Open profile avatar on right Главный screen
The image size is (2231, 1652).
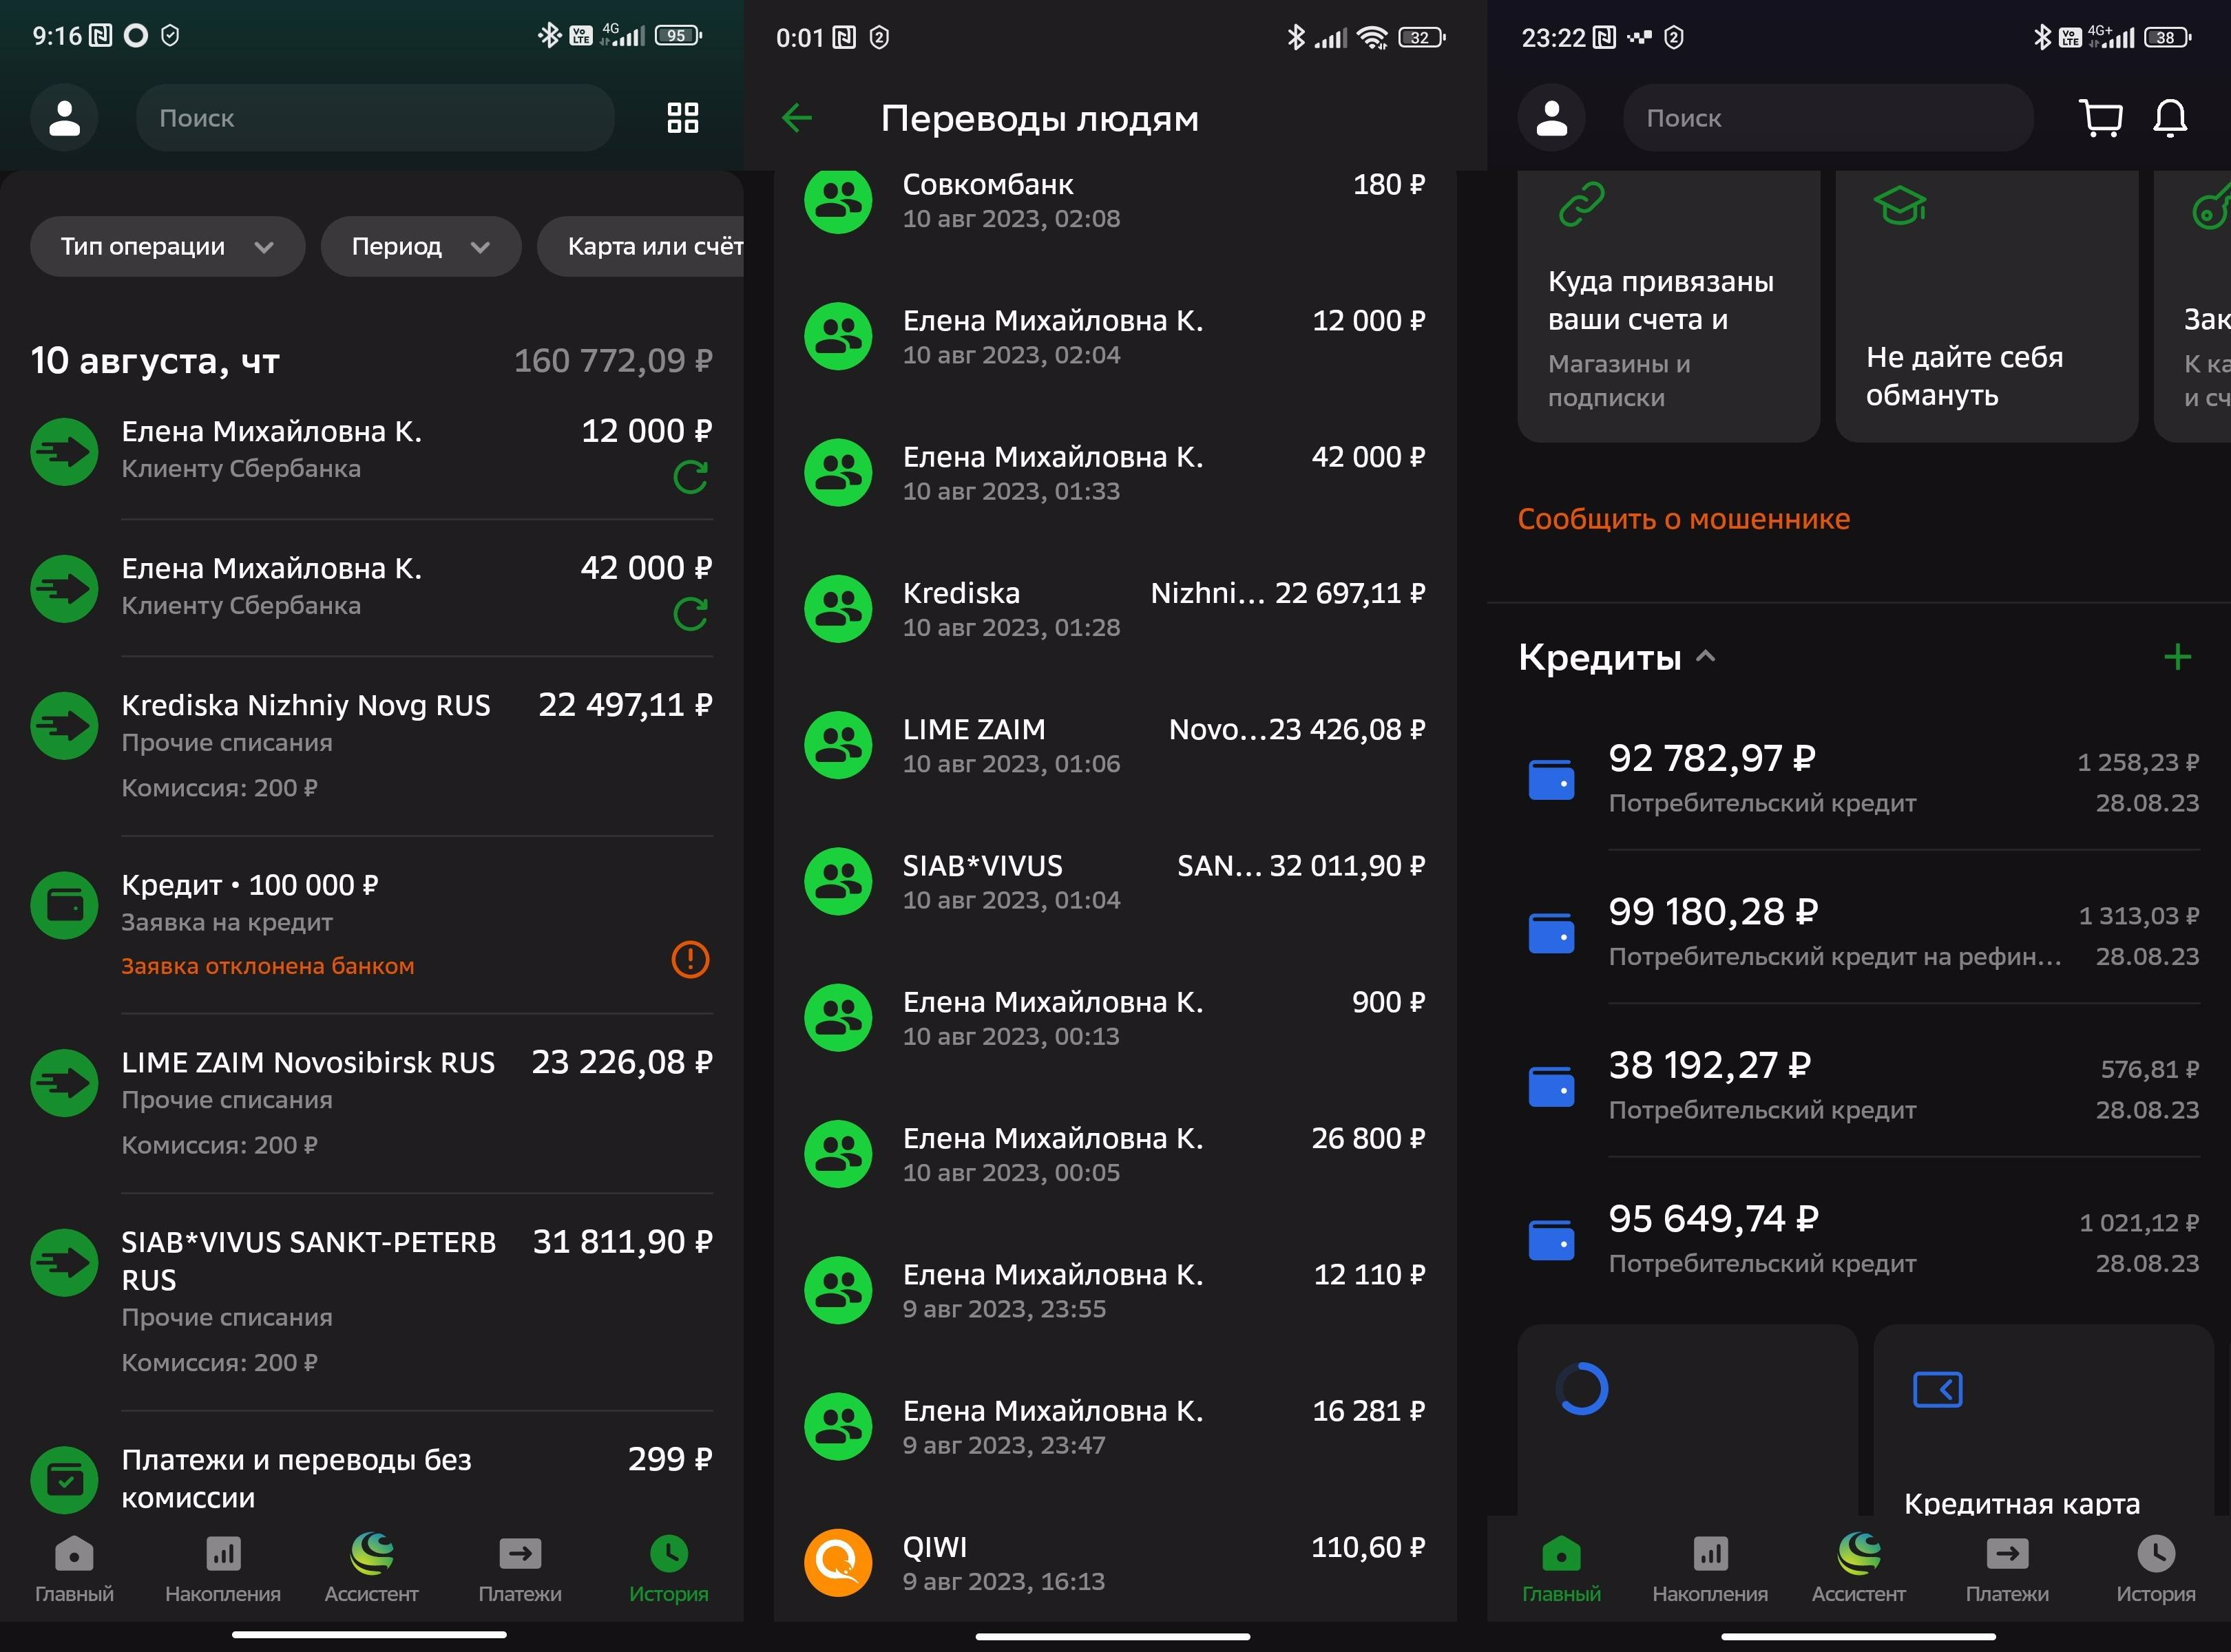(x=1551, y=118)
